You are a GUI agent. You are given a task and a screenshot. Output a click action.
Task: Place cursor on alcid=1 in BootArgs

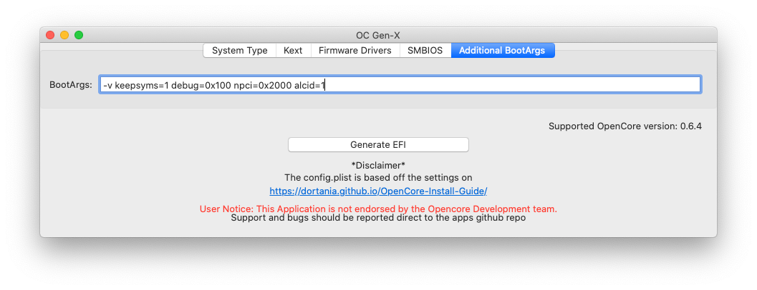(309, 85)
